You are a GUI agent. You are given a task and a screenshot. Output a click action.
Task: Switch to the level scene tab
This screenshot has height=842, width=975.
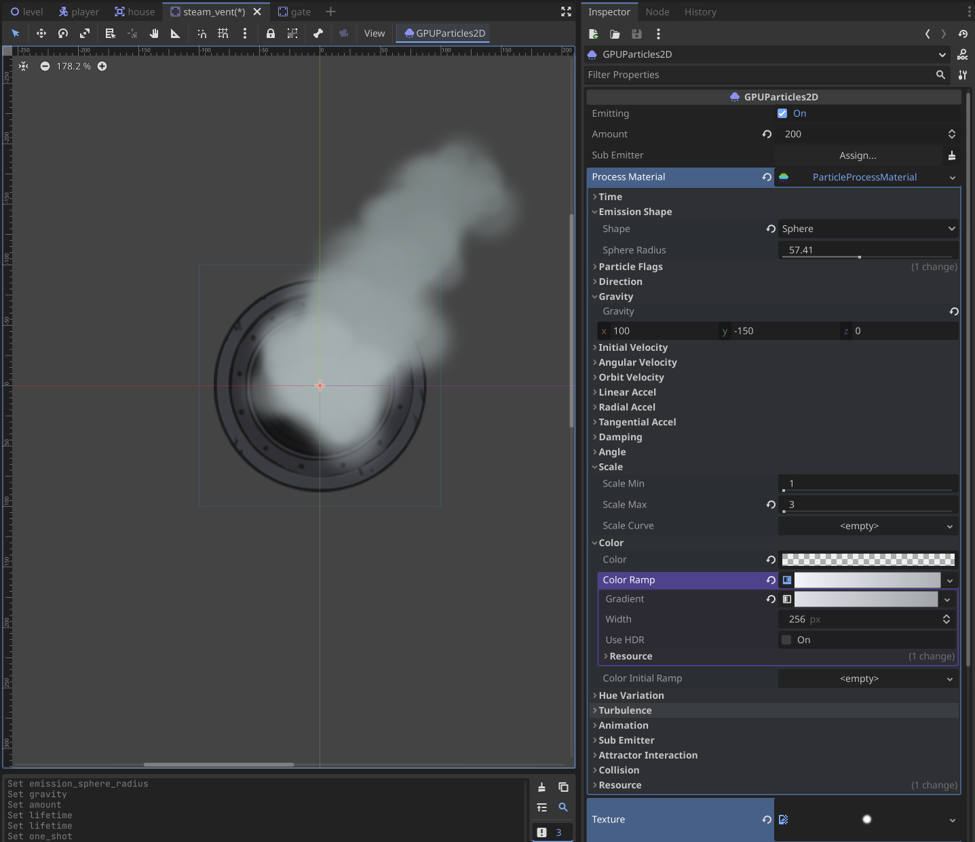pyautogui.click(x=26, y=12)
